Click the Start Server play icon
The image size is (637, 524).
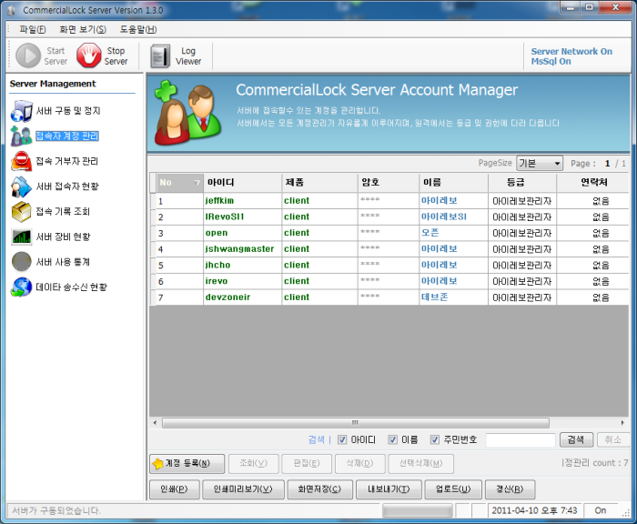[x=28, y=55]
